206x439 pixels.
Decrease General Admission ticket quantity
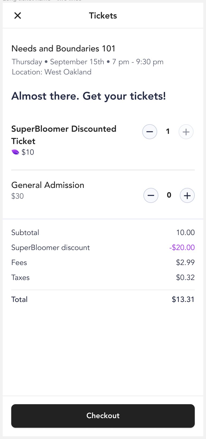pos(151,195)
